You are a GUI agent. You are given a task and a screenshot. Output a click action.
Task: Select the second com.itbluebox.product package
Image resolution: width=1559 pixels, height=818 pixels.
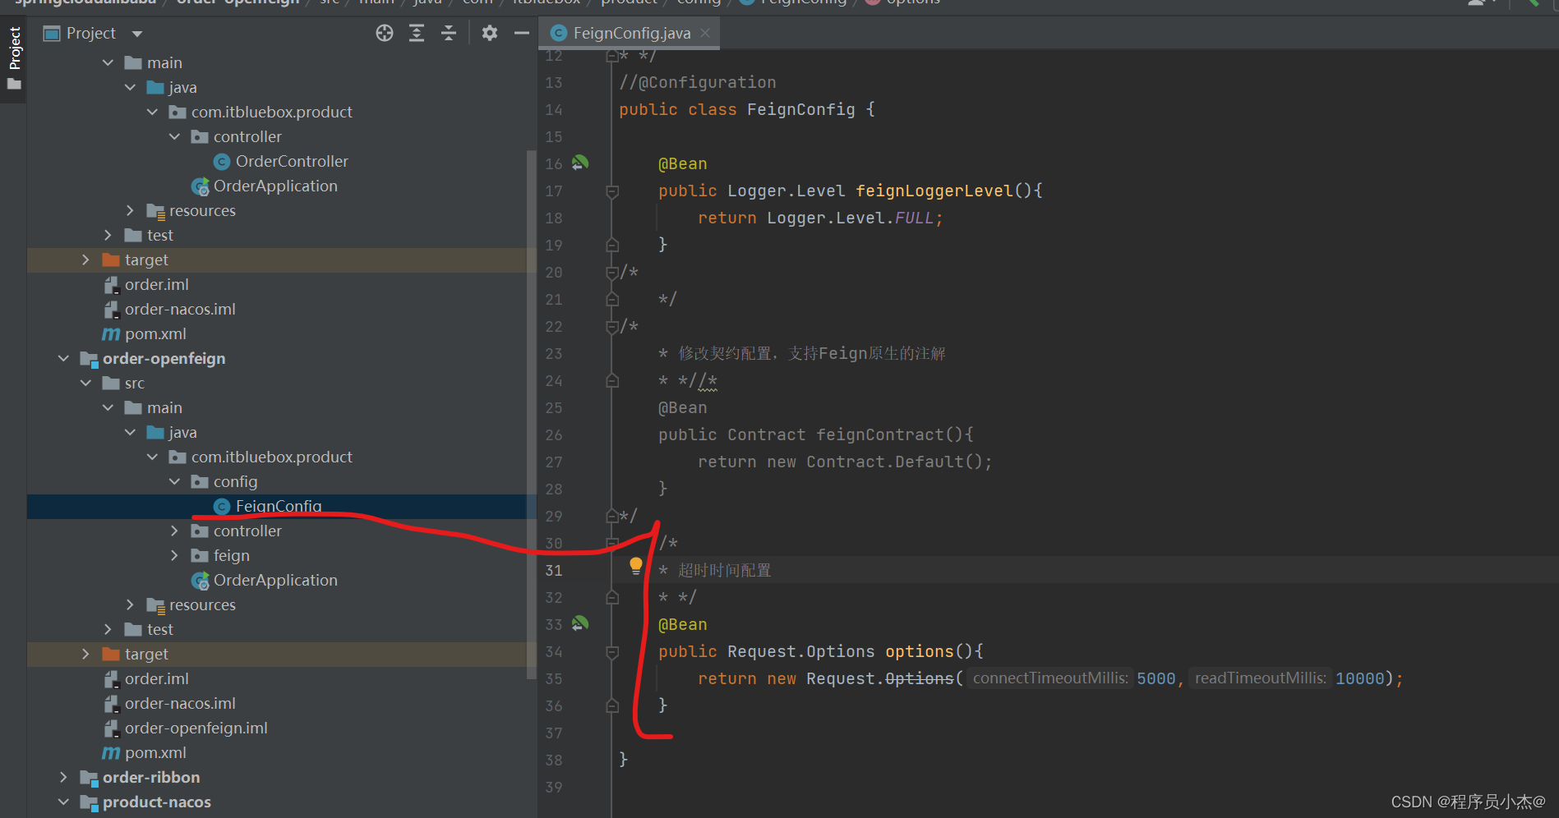(x=271, y=457)
